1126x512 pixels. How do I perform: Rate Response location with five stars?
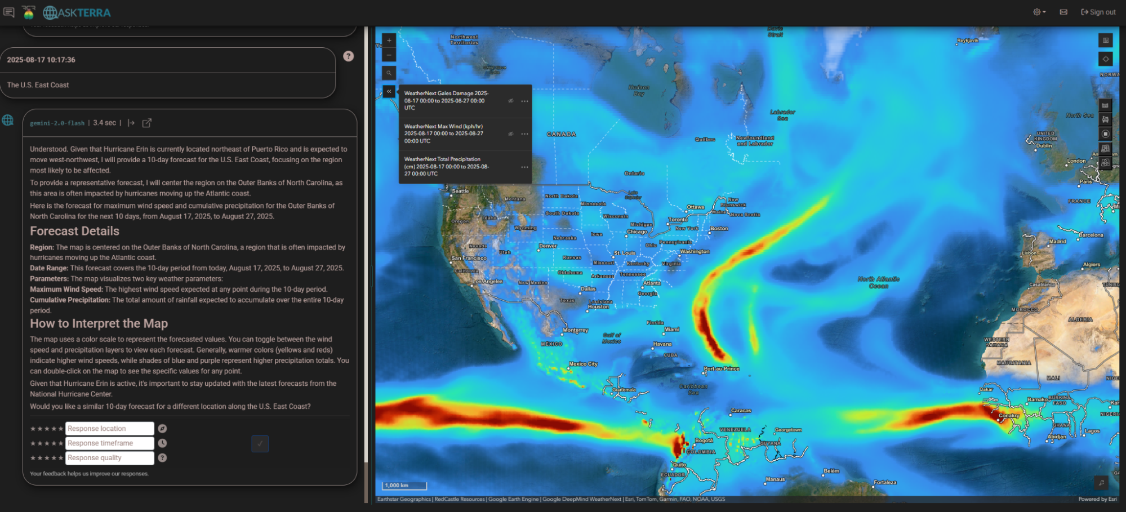pyautogui.click(x=61, y=429)
